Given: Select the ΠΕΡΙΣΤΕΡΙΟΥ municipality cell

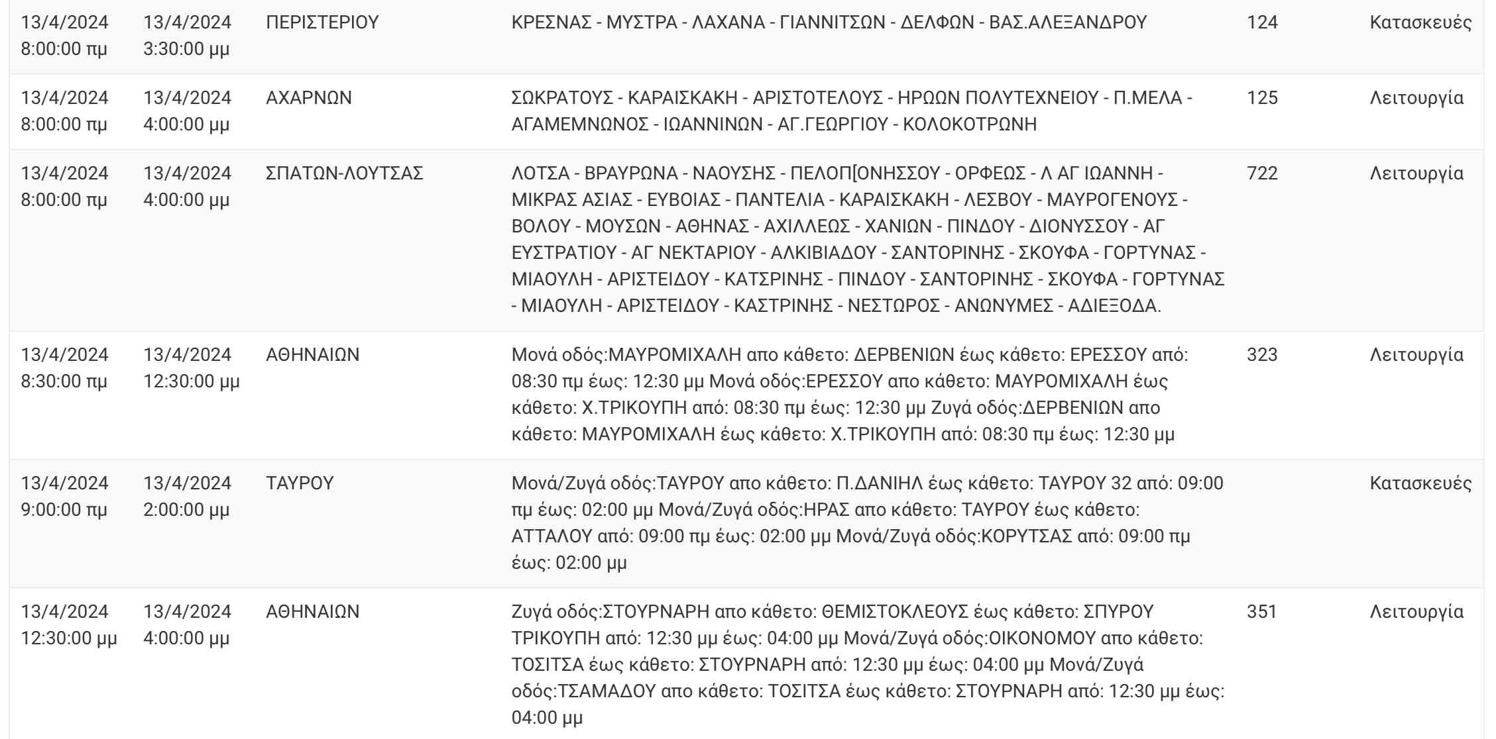Looking at the screenshot, I should [322, 23].
